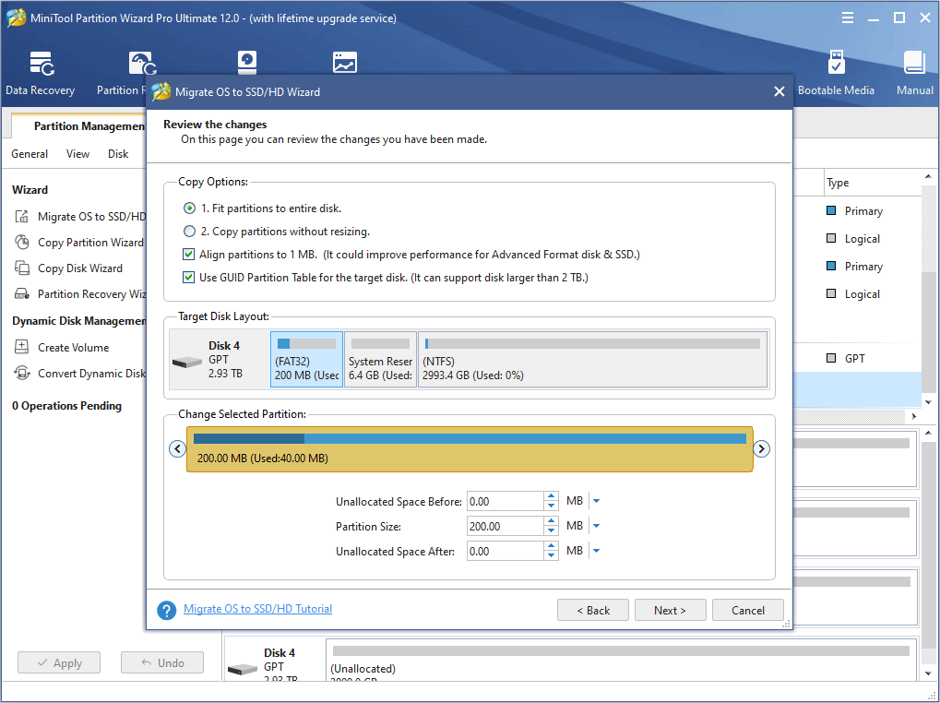Viewport: 940px width, 703px height.
Task: Decrease Partition Size with down stepper
Action: point(551,531)
